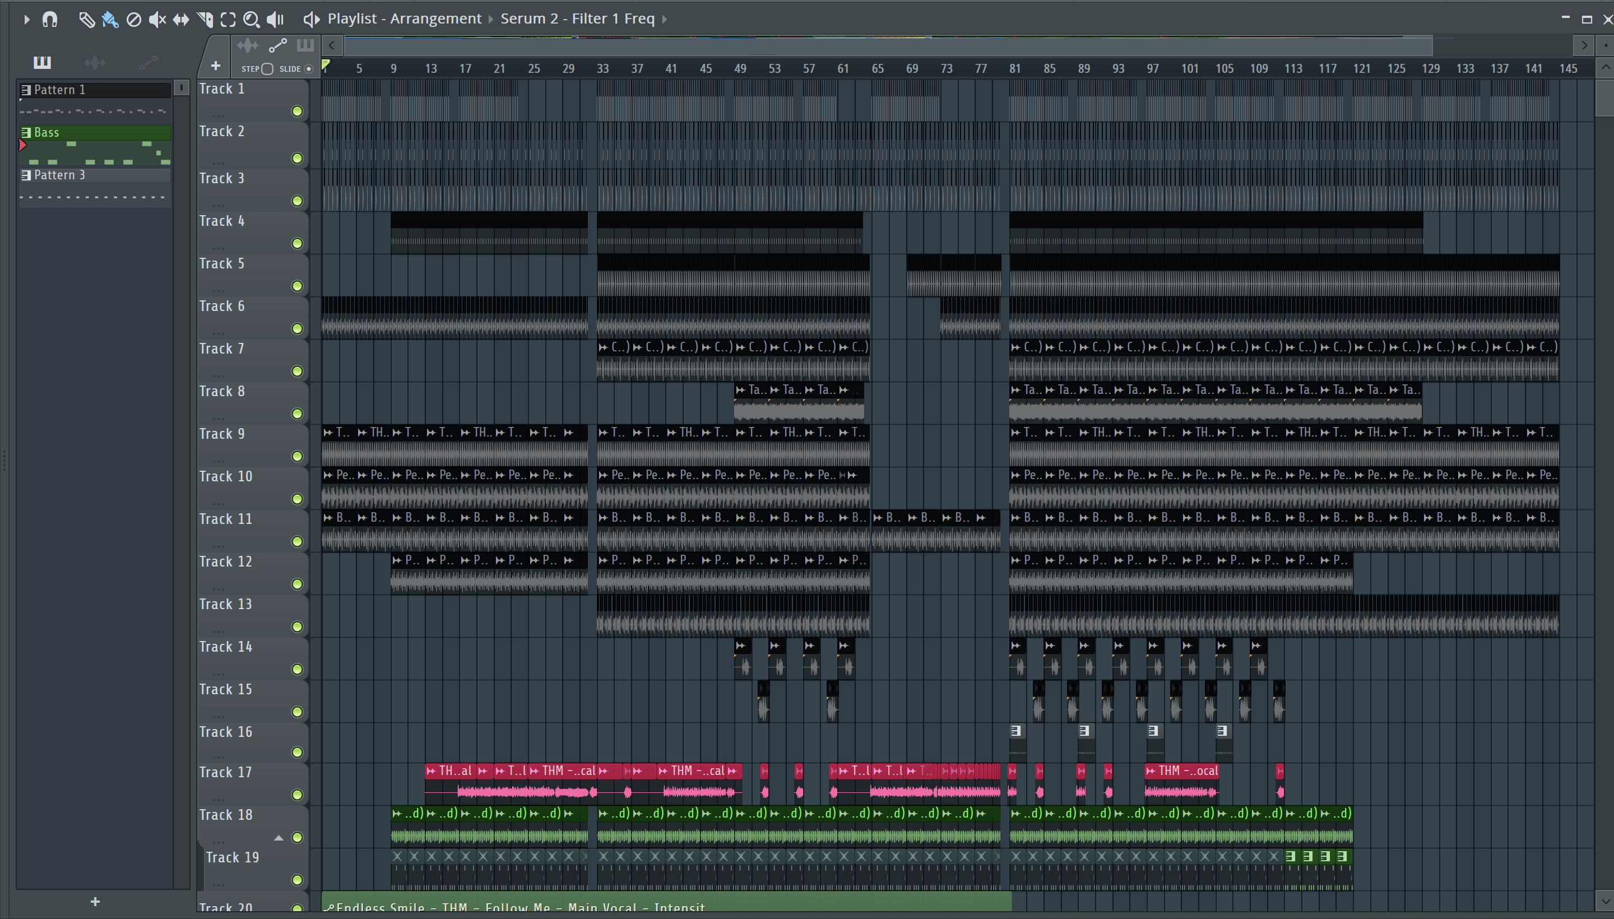Select the Slip tool
The height and width of the screenshot is (919, 1614).
point(181,20)
